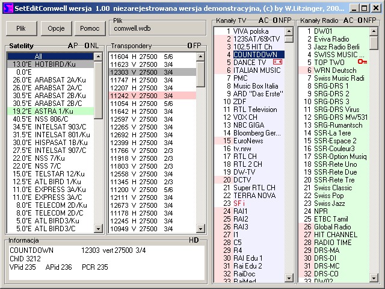Select the 'All' entry in the Satelity list

coord(51,56)
